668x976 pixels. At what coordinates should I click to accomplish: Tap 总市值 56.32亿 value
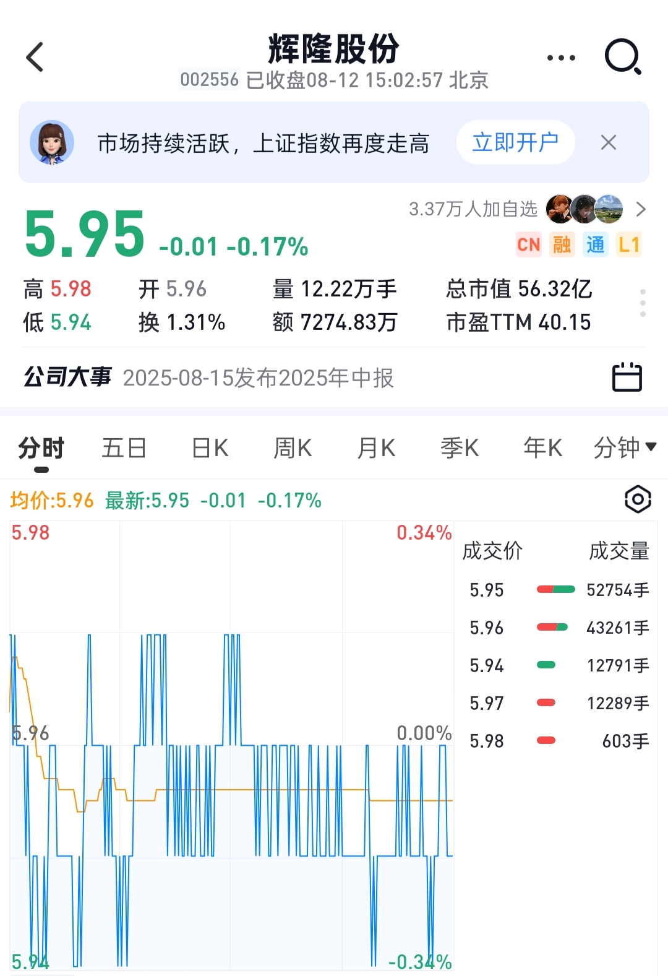519,289
